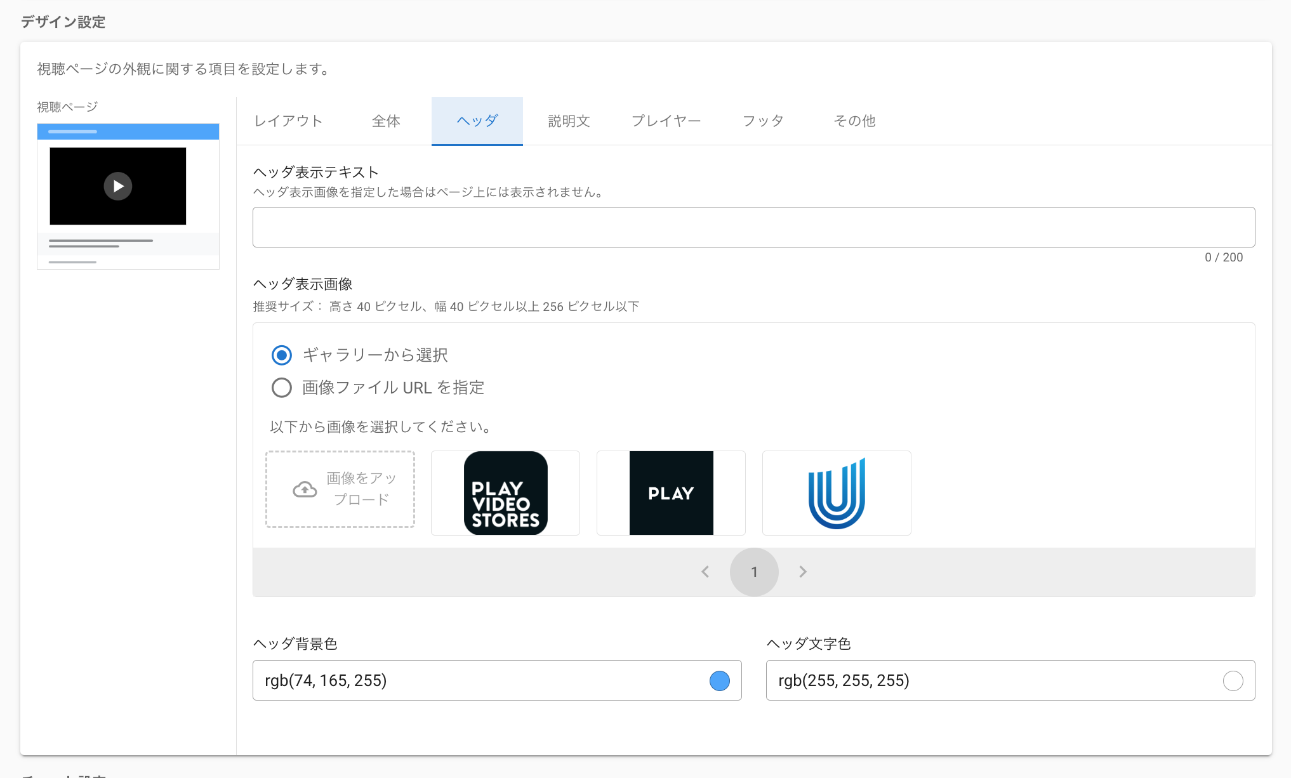Switch to the プレイヤー tab

click(x=666, y=121)
